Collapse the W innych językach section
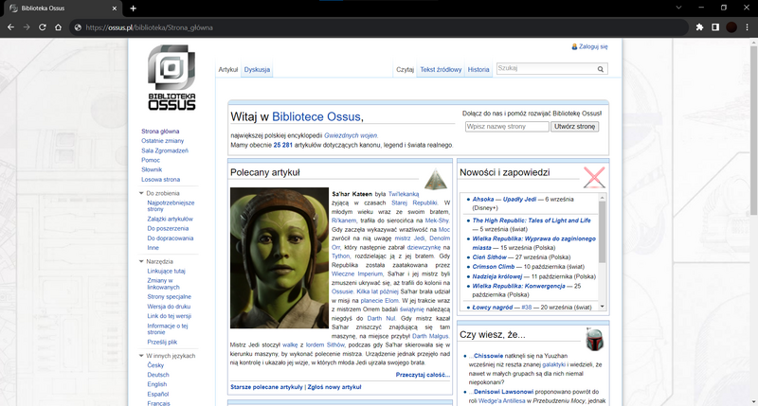 coord(141,356)
